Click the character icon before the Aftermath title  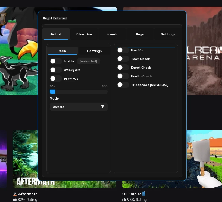(x=15, y=194)
